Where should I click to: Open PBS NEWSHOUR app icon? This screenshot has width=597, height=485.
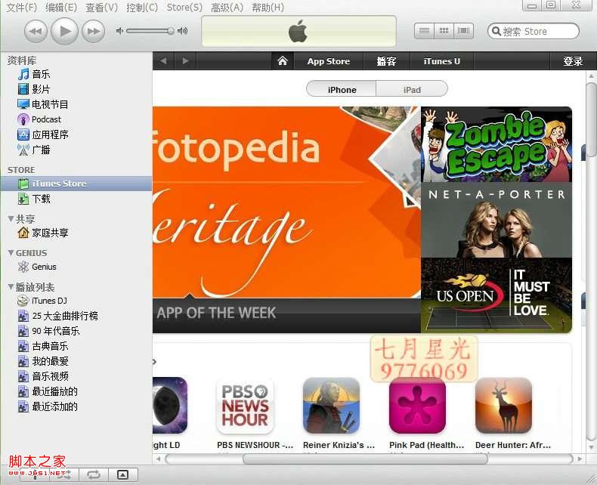[x=245, y=406]
